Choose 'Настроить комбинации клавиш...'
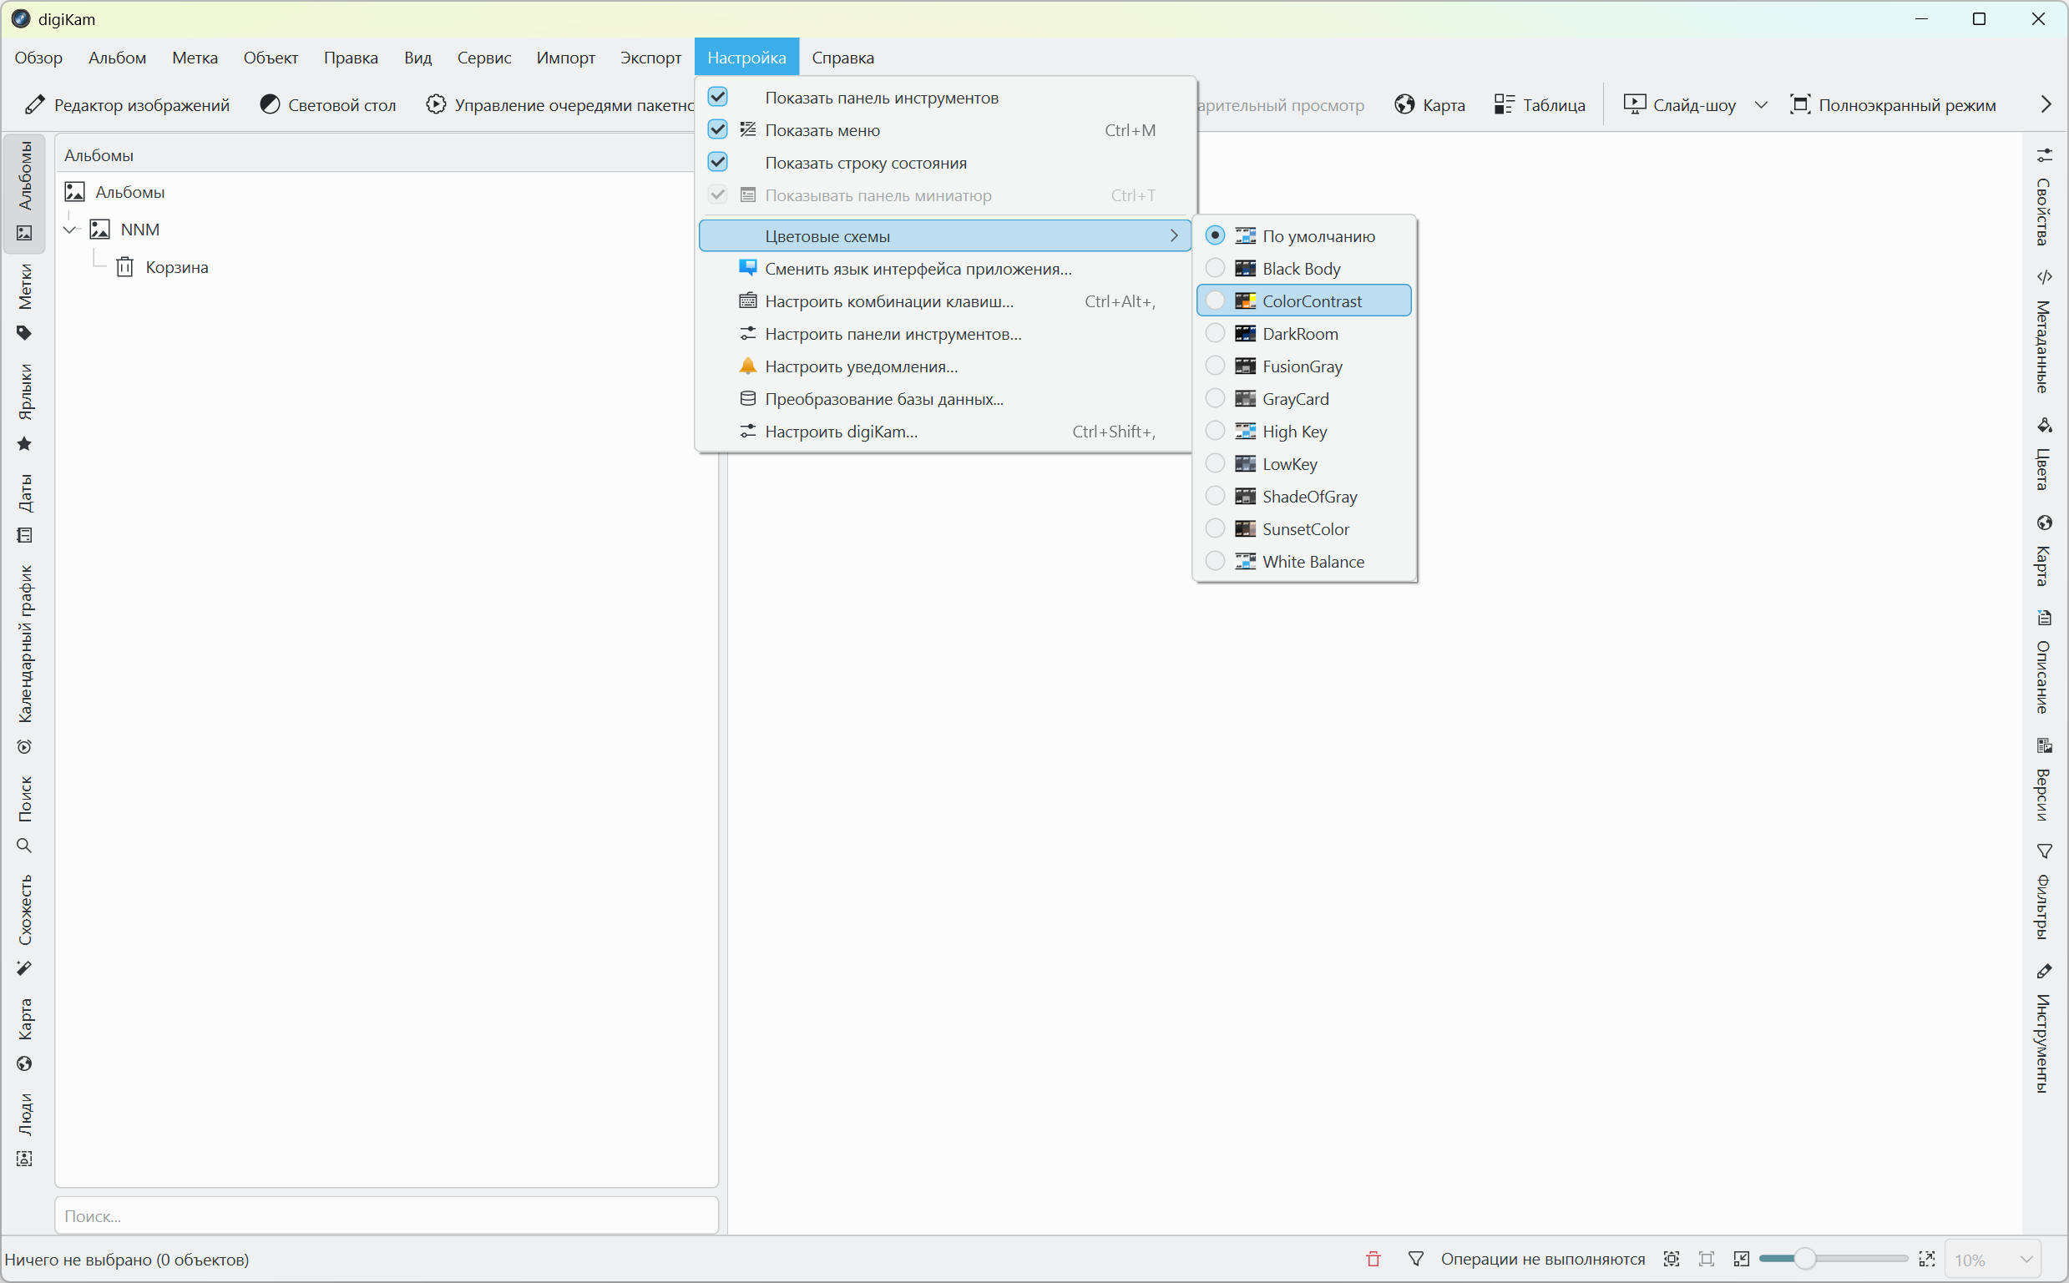Image resolution: width=2069 pixels, height=1283 pixels. tap(944, 301)
